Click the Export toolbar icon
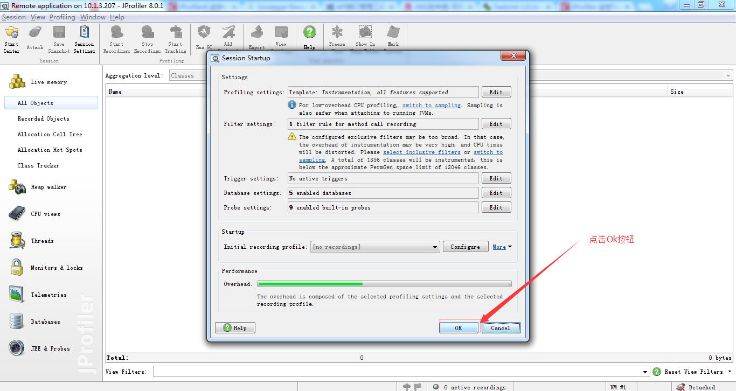 [257, 38]
